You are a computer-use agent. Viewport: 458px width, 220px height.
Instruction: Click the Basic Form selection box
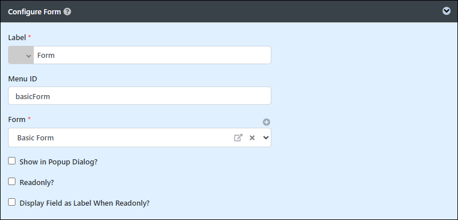[140, 137]
